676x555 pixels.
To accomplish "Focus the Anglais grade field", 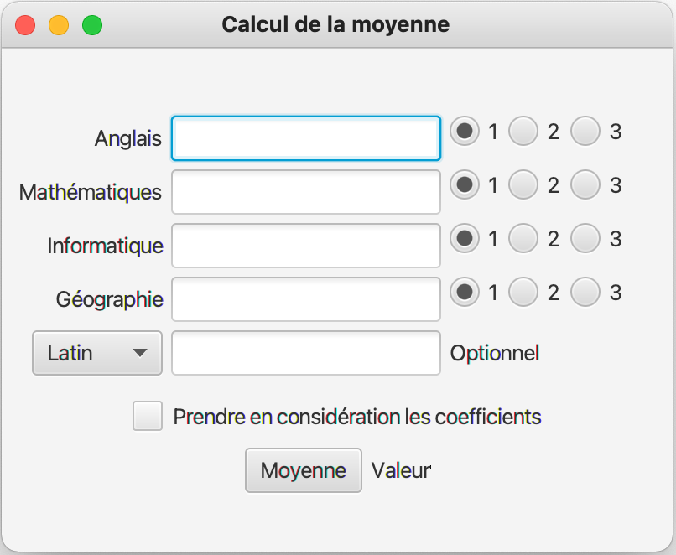I will [x=305, y=138].
